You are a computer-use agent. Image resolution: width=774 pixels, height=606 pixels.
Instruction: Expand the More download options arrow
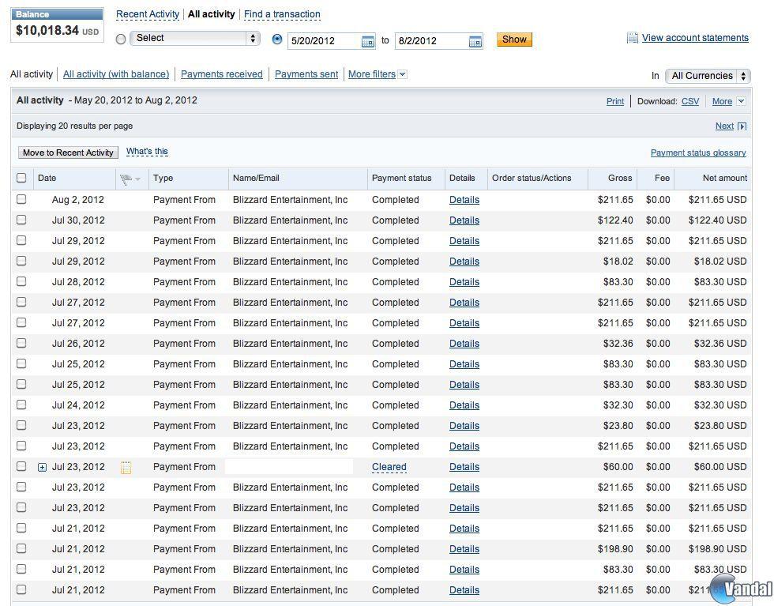tap(741, 101)
